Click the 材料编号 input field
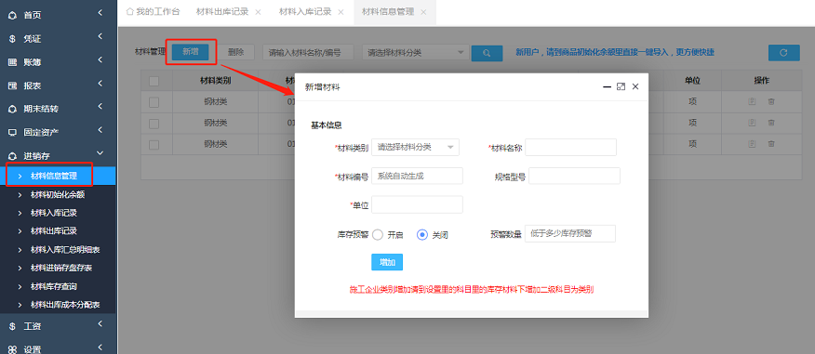This screenshot has width=815, height=354. (418, 176)
